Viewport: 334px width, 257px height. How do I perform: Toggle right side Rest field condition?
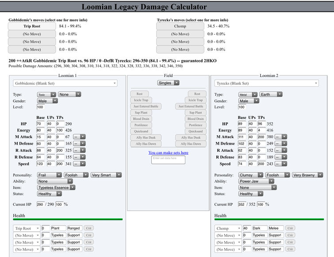pos(197,94)
